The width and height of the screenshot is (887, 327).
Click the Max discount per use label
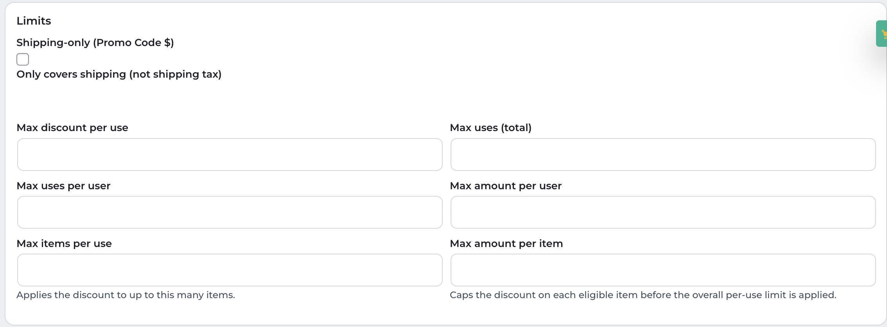[72, 128]
